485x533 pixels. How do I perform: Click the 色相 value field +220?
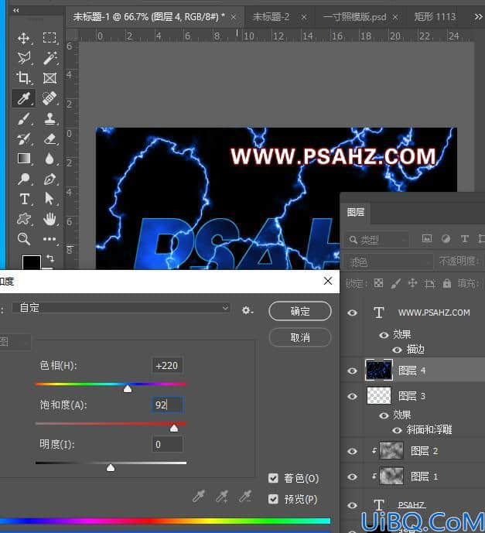[x=167, y=366]
